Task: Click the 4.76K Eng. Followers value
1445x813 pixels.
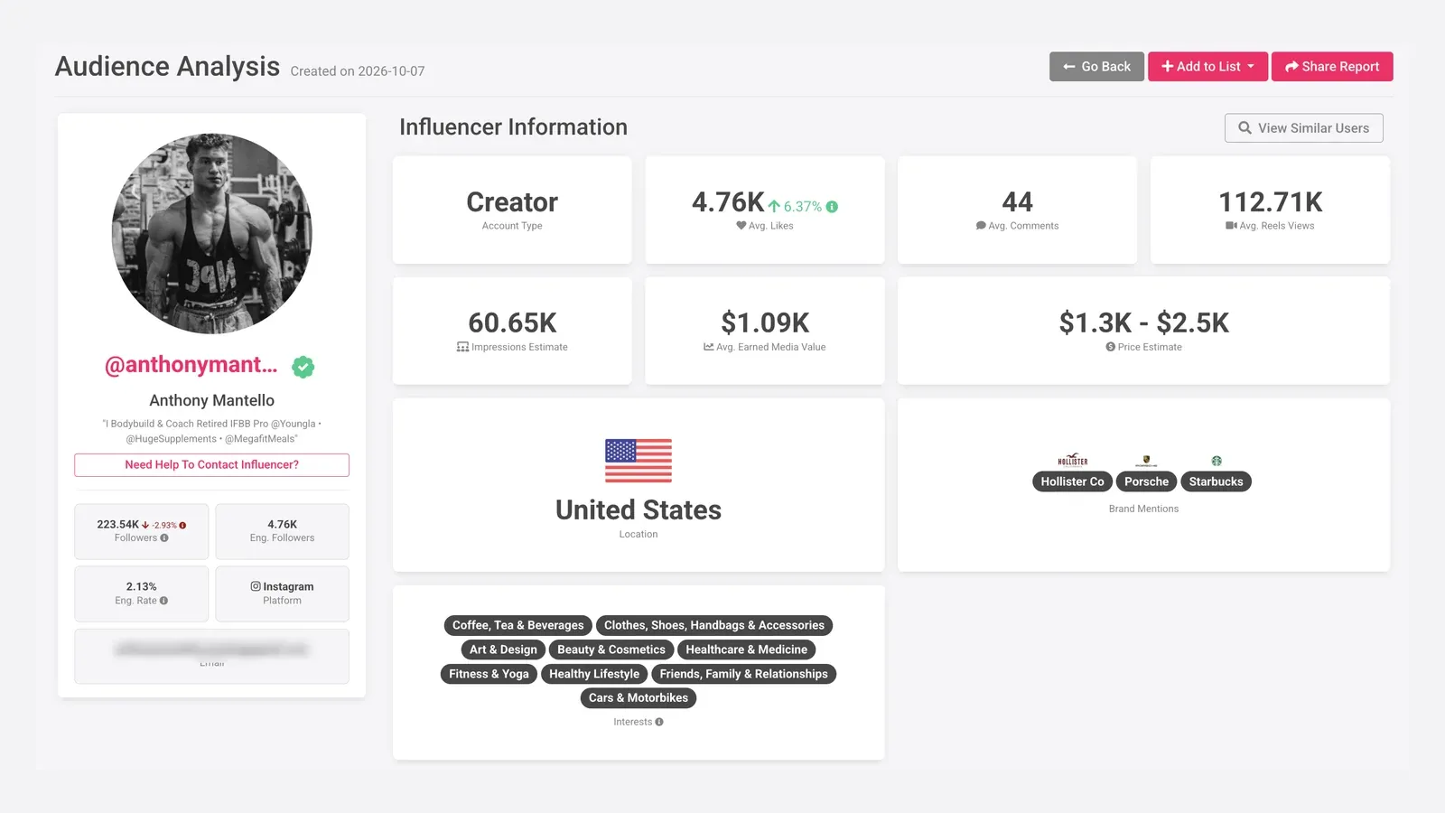Action: click(x=282, y=524)
